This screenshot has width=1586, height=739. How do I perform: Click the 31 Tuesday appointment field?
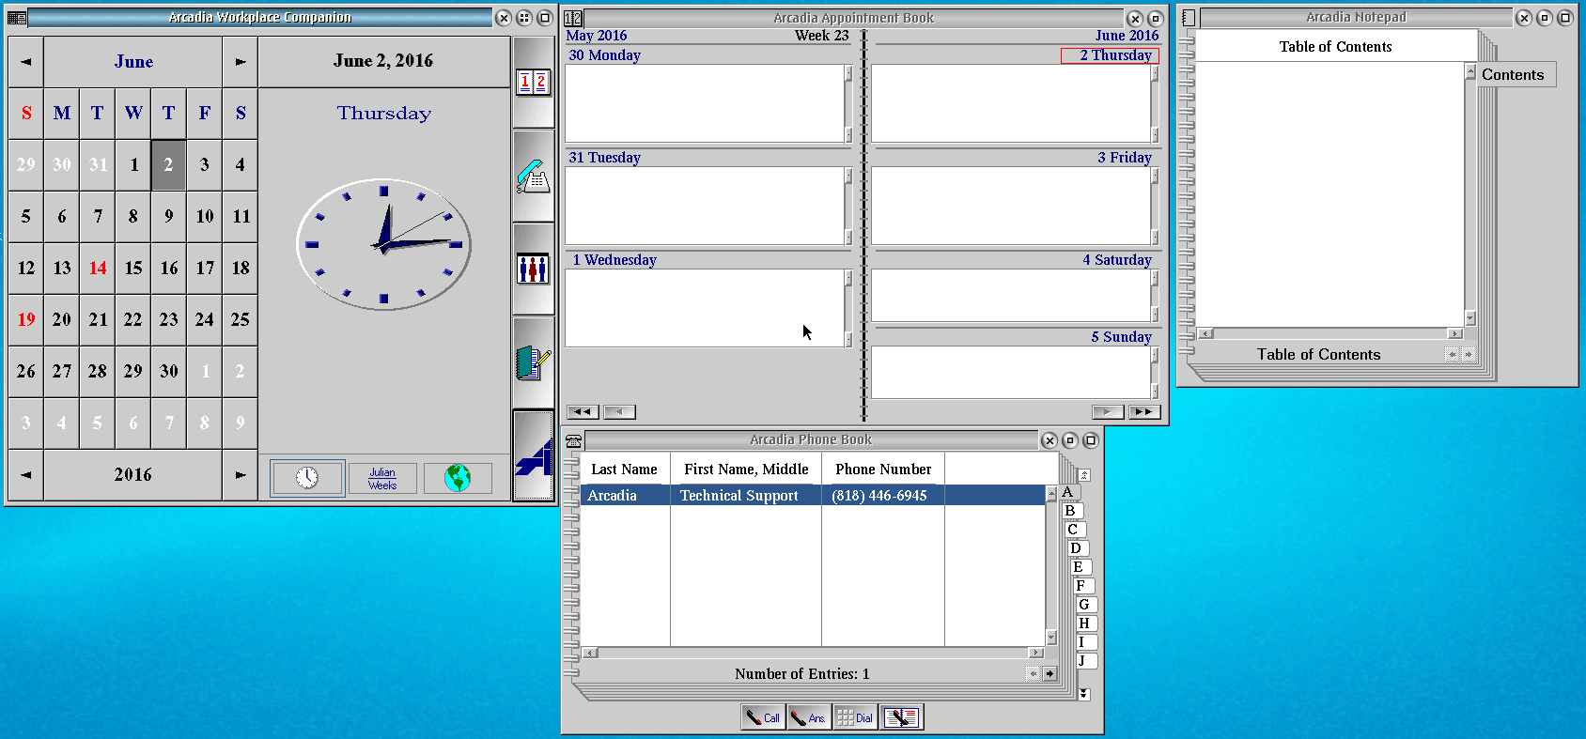705,206
